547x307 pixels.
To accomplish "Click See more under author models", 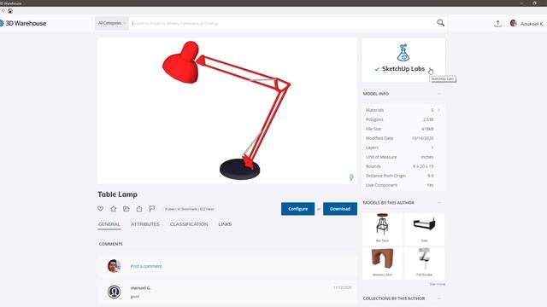I will tap(437, 284).
